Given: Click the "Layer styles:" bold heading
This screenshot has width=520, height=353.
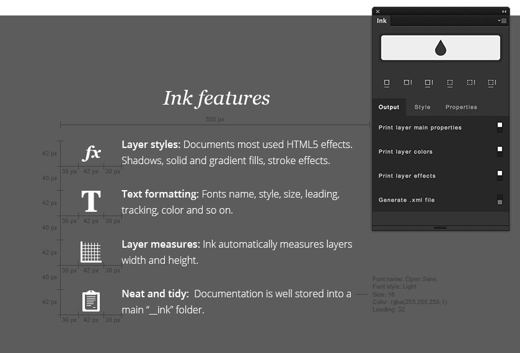Looking at the screenshot, I should [151, 144].
